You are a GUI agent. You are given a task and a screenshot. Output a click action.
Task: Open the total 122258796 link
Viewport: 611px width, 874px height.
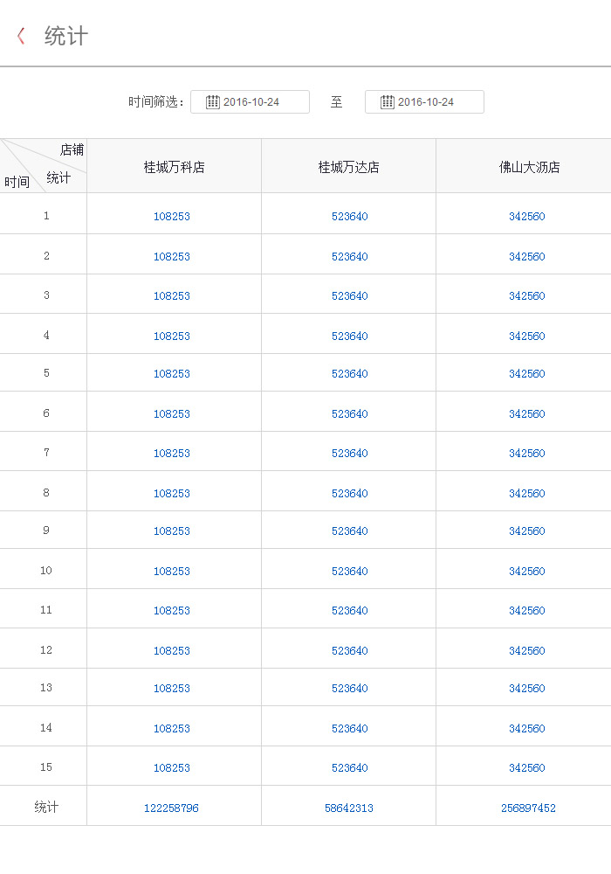pos(171,808)
